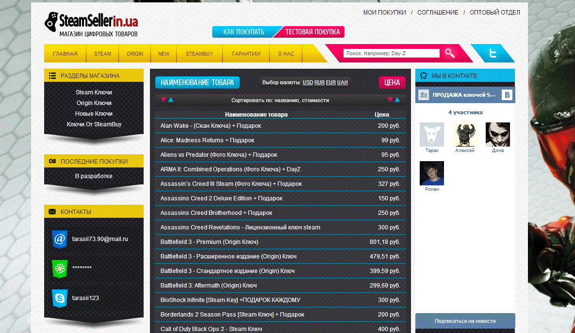Open the О НАС menu item
The width and height of the screenshot is (575, 333).
coord(286,54)
